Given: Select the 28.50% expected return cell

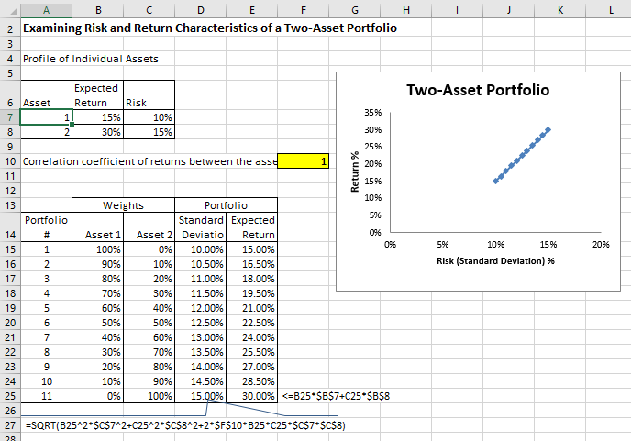Looking at the screenshot, I should 252,381.
